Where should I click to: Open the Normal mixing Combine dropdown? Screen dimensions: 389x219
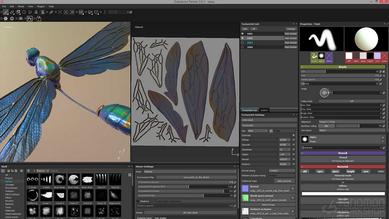282,171
